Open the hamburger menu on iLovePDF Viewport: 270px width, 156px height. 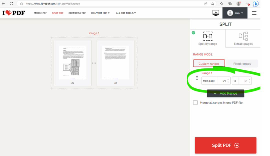pyautogui.click(x=254, y=13)
